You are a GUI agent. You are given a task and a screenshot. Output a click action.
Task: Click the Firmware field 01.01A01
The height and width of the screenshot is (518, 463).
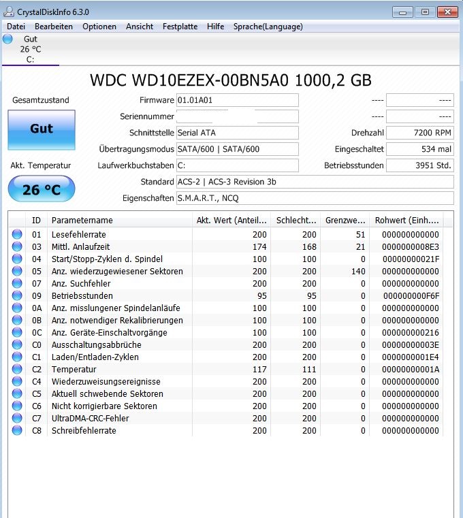point(237,100)
